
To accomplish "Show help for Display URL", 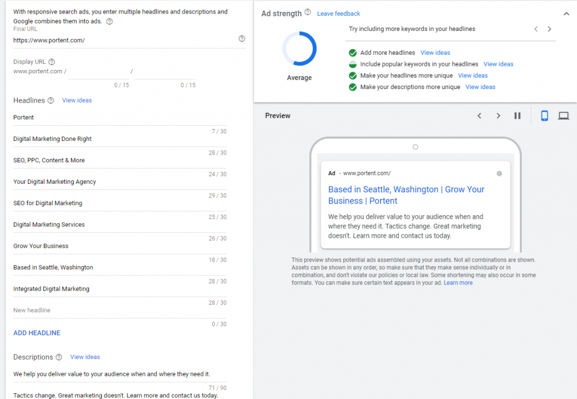I will (52, 62).
